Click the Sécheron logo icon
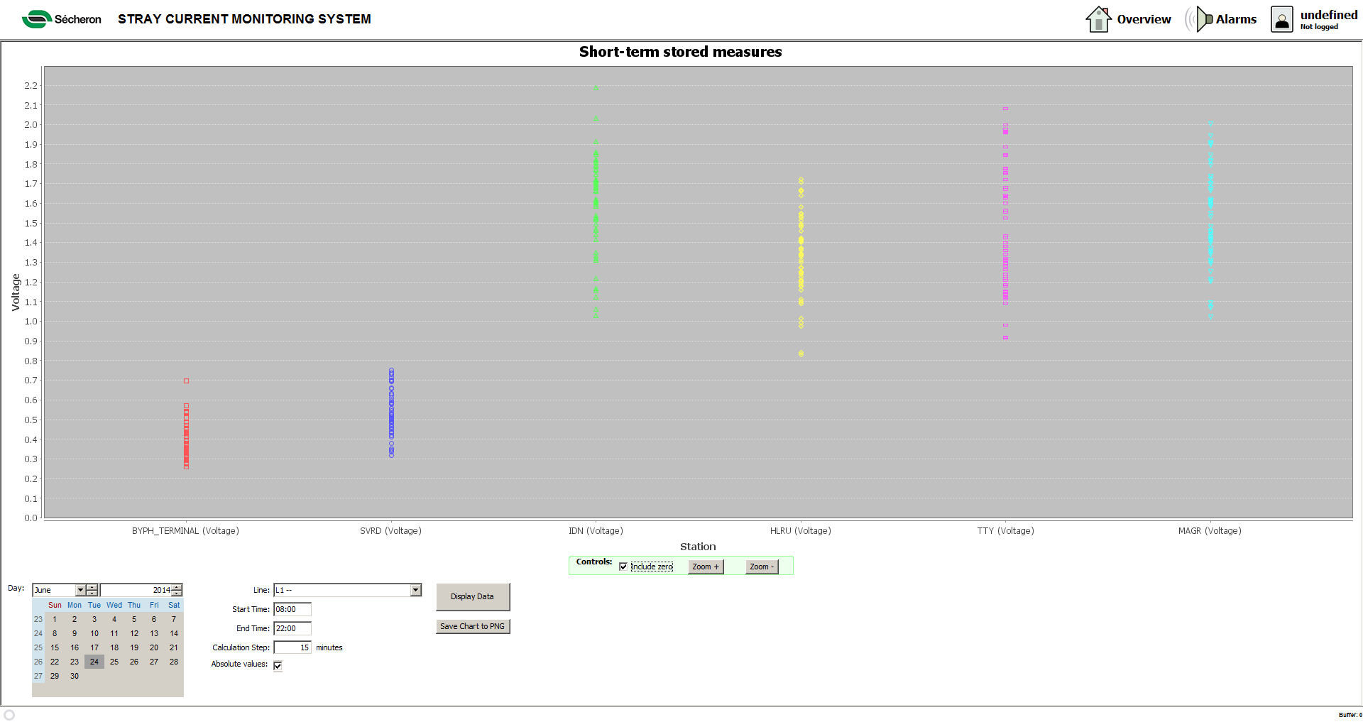 point(37,19)
